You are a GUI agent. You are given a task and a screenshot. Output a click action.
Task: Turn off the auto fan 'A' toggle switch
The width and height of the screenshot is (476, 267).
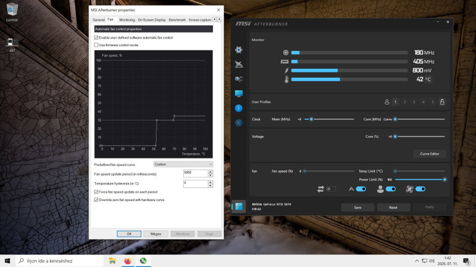tap(361, 189)
